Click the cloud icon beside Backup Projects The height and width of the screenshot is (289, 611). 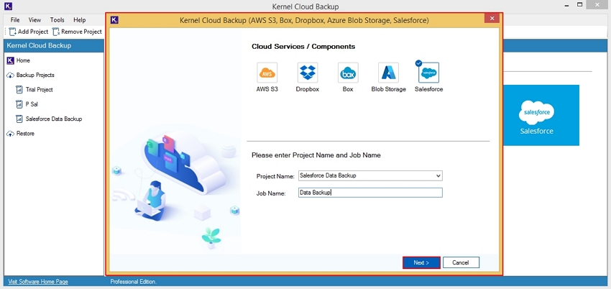click(x=11, y=75)
